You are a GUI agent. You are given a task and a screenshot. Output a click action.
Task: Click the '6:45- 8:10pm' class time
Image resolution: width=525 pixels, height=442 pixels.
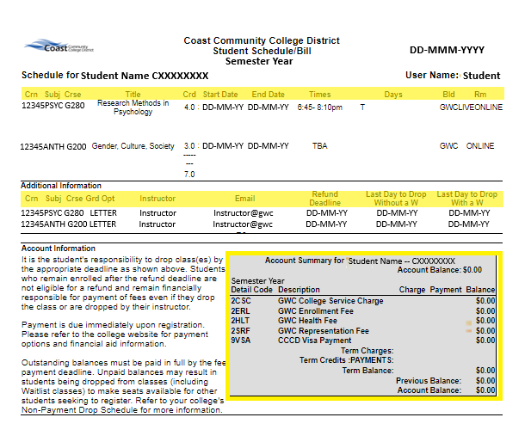pyautogui.click(x=320, y=107)
